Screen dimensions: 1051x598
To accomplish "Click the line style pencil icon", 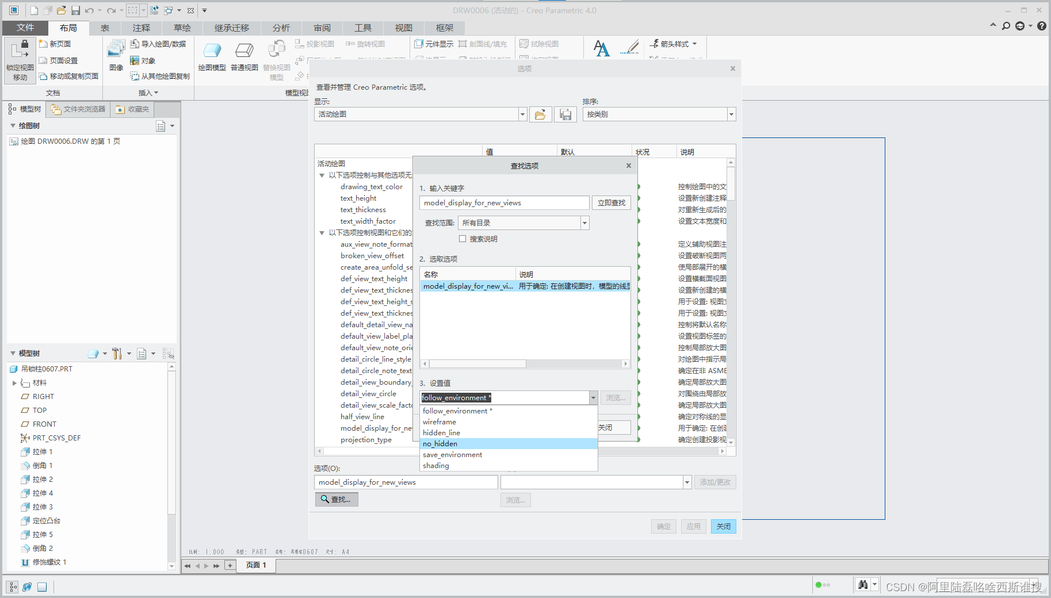I will (x=630, y=47).
